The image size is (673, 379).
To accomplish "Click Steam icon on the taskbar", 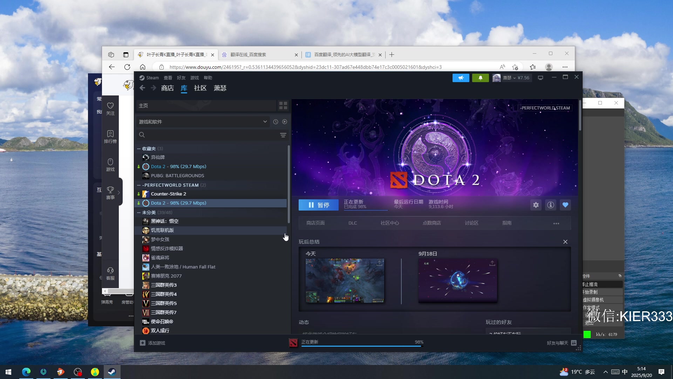I will click(112, 372).
